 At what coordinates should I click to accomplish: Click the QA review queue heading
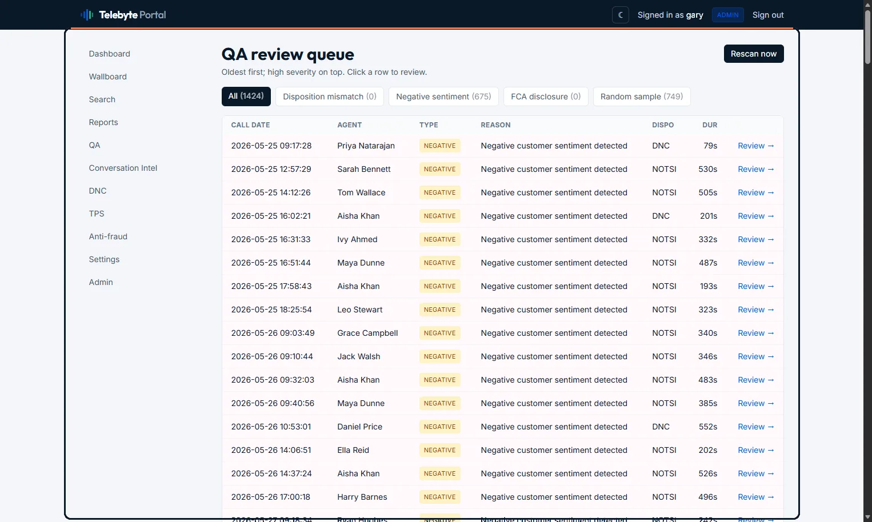point(288,54)
